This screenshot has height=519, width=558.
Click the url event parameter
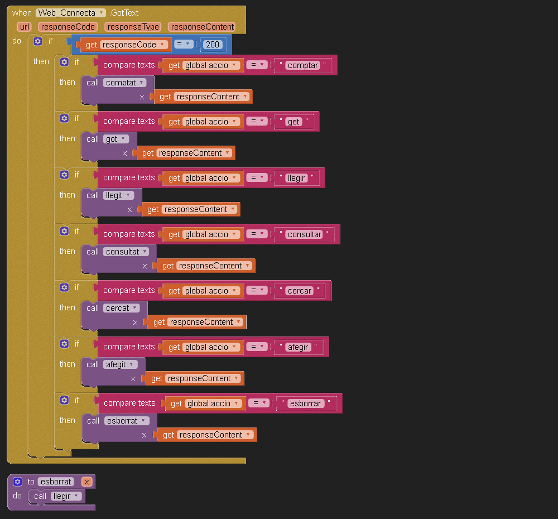click(x=25, y=27)
